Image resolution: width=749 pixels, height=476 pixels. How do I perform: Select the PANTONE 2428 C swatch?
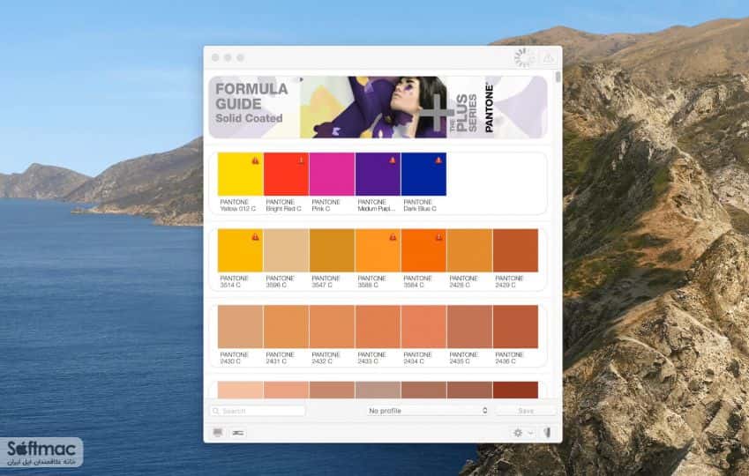coord(469,250)
